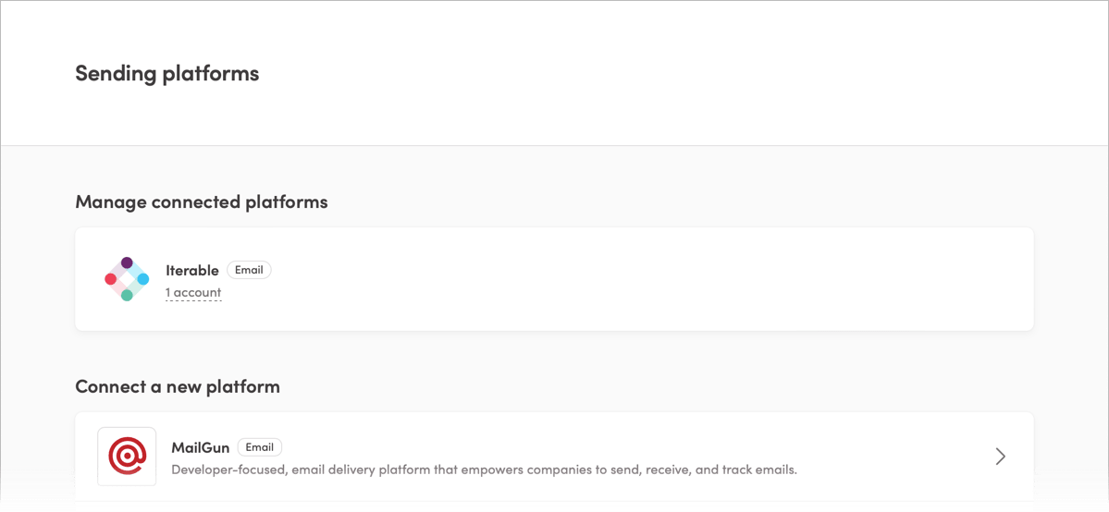Click the red dot in Iterable logo
The height and width of the screenshot is (512, 1109).
click(x=111, y=279)
